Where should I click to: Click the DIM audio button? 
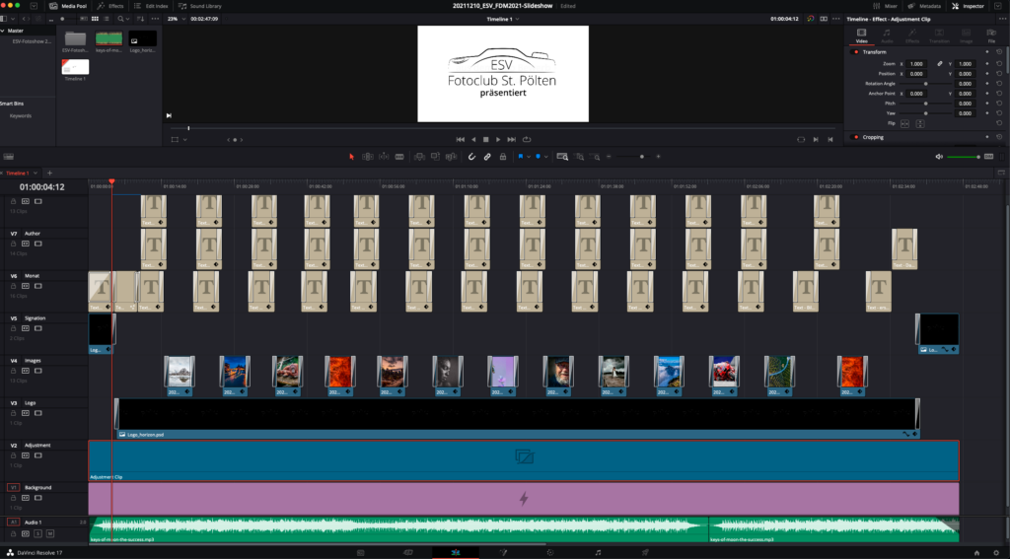[x=988, y=157]
